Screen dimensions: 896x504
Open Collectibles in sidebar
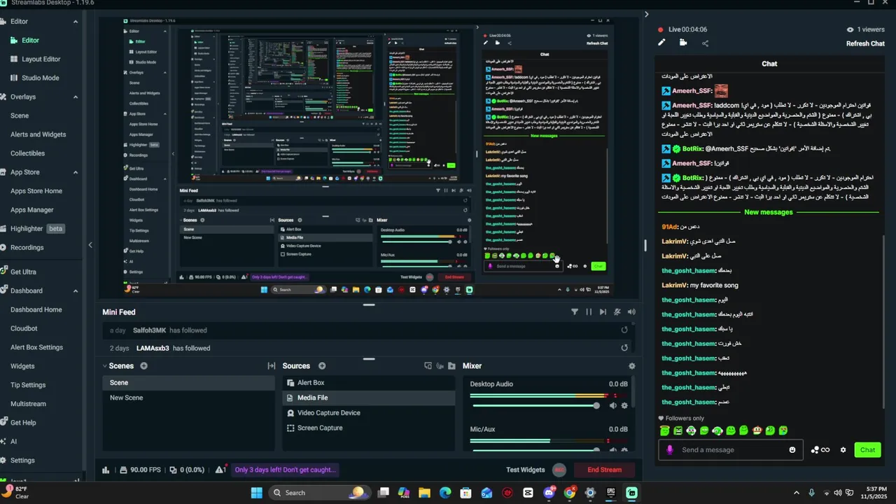[x=27, y=153]
